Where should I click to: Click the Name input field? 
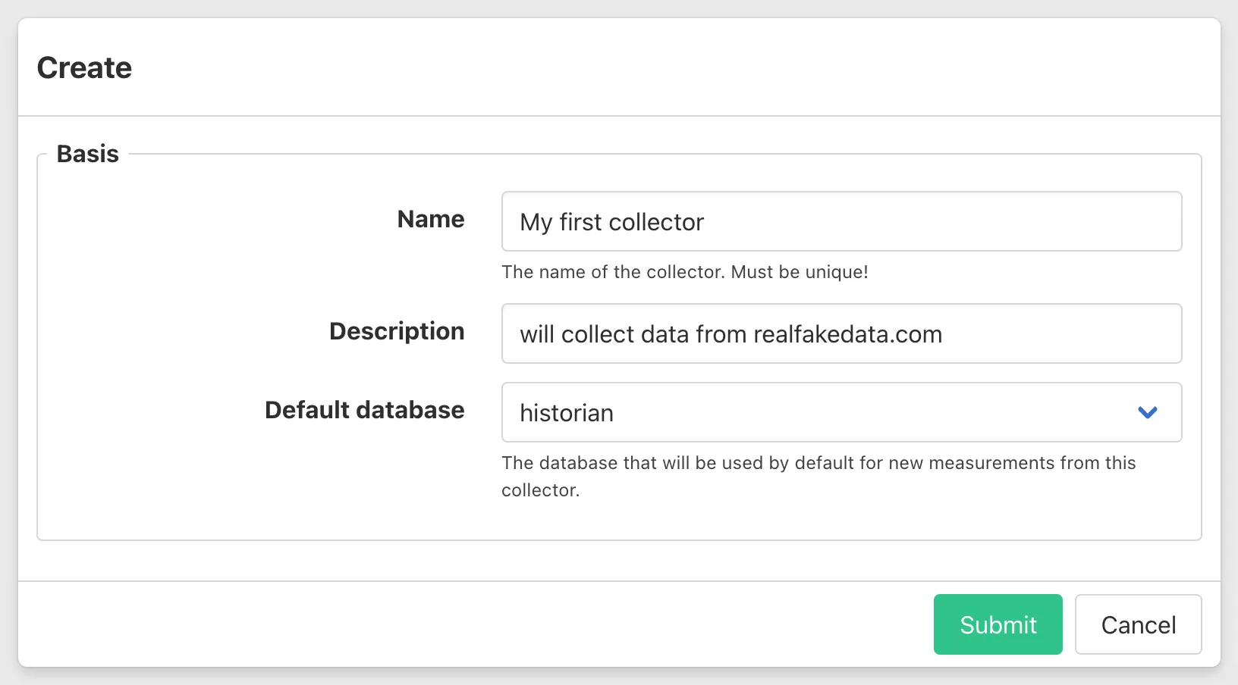tap(841, 221)
